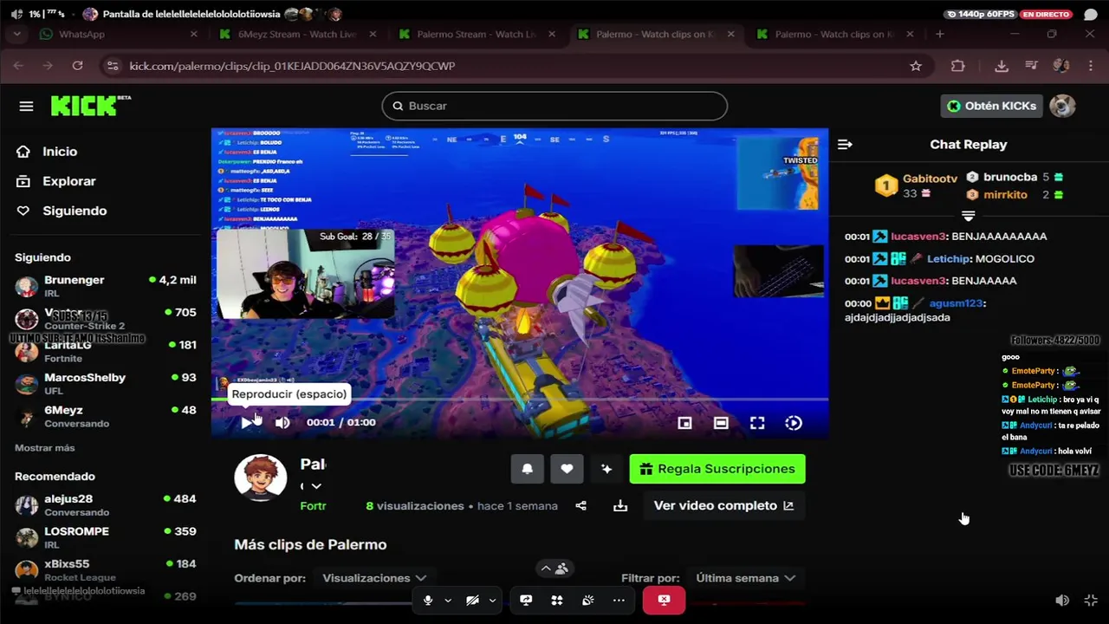Open the Kick hamburger sidebar menu
1109x624 pixels.
(x=26, y=106)
